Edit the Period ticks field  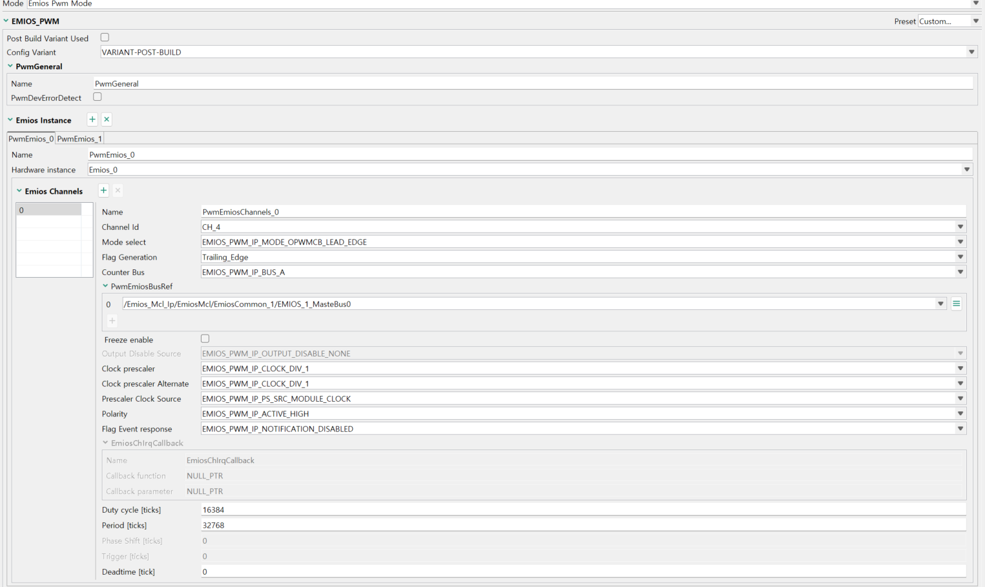[x=584, y=526]
